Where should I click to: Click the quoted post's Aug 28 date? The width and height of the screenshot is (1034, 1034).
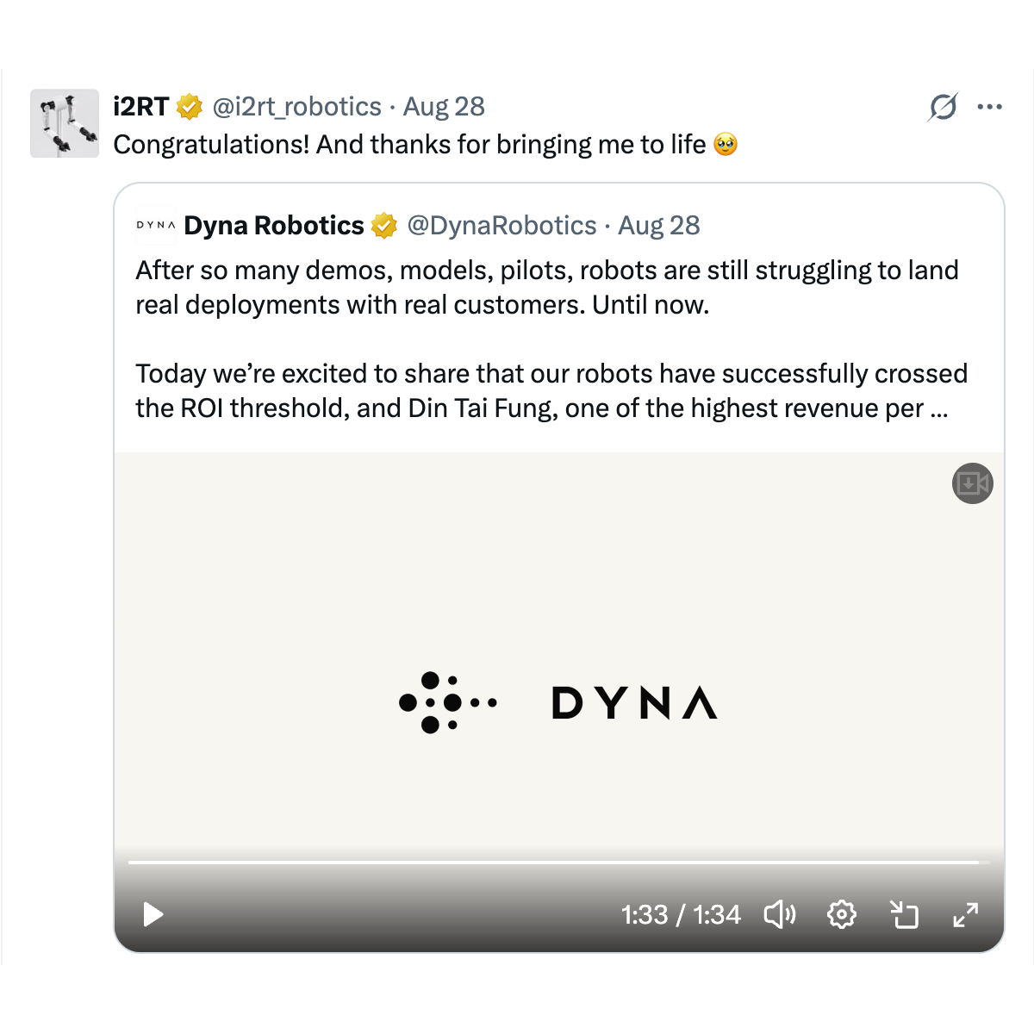pos(659,226)
